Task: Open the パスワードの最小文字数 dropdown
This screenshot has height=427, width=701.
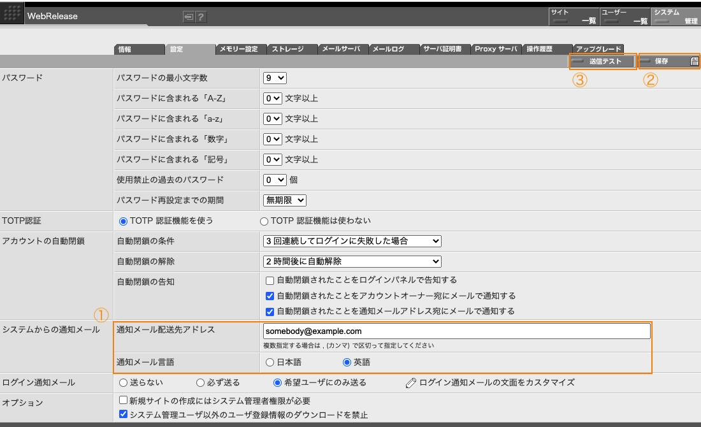Action: coord(274,78)
